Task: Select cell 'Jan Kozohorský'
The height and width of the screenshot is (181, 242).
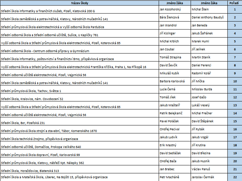Action: coord(175,9)
